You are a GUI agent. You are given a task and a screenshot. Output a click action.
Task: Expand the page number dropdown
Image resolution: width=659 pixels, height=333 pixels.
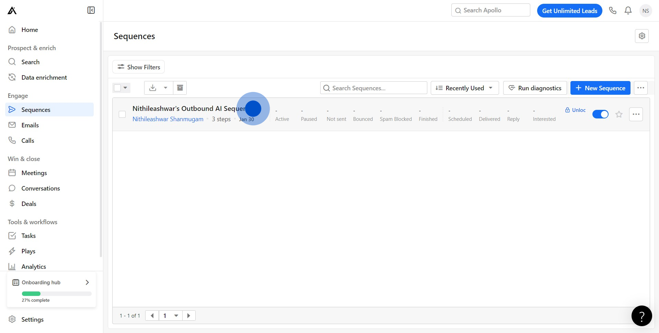pos(176,315)
